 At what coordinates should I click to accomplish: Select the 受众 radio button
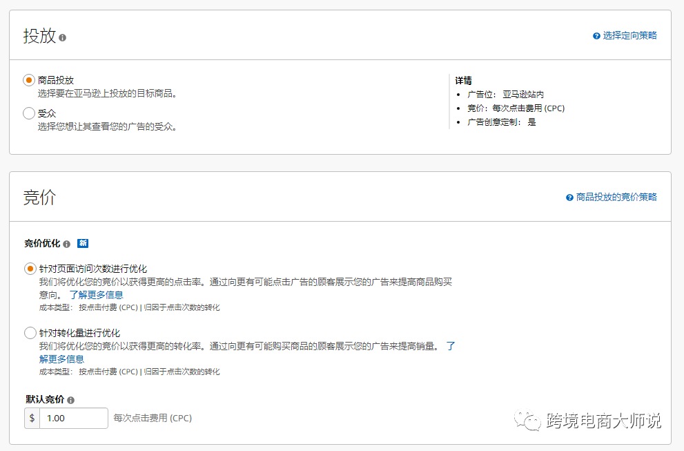(x=28, y=113)
